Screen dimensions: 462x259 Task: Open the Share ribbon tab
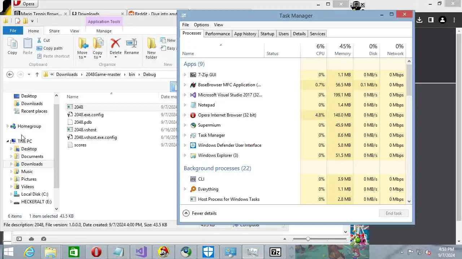pyautogui.click(x=54, y=31)
